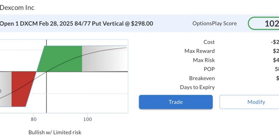The width and height of the screenshot is (279, 139).
Task: Click the OptionsPlay Score label text
Action: click(x=214, y=23)
